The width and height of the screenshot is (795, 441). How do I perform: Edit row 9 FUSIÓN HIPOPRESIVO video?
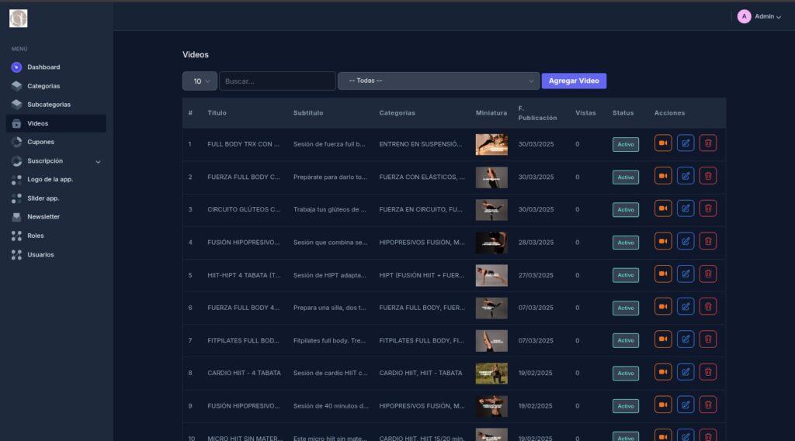click(x=686, y=405)
